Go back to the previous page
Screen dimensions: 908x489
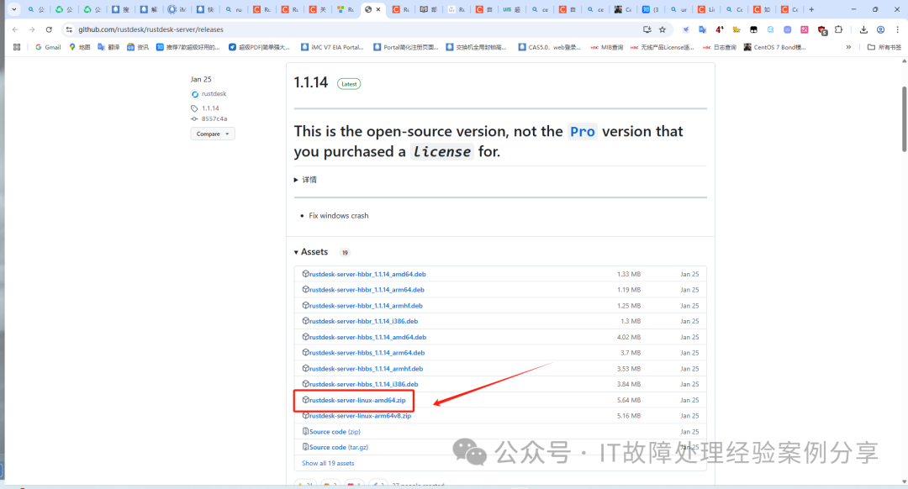15,29
